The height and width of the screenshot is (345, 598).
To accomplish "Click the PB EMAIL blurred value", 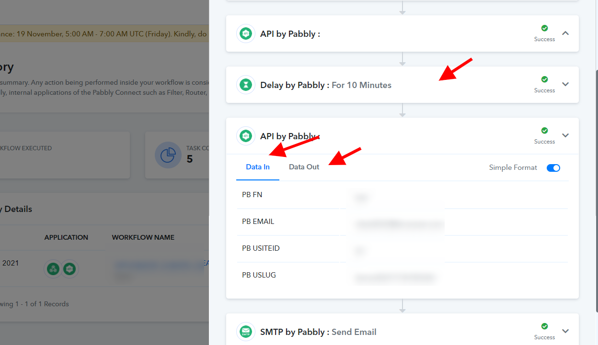I will point(399,224).
